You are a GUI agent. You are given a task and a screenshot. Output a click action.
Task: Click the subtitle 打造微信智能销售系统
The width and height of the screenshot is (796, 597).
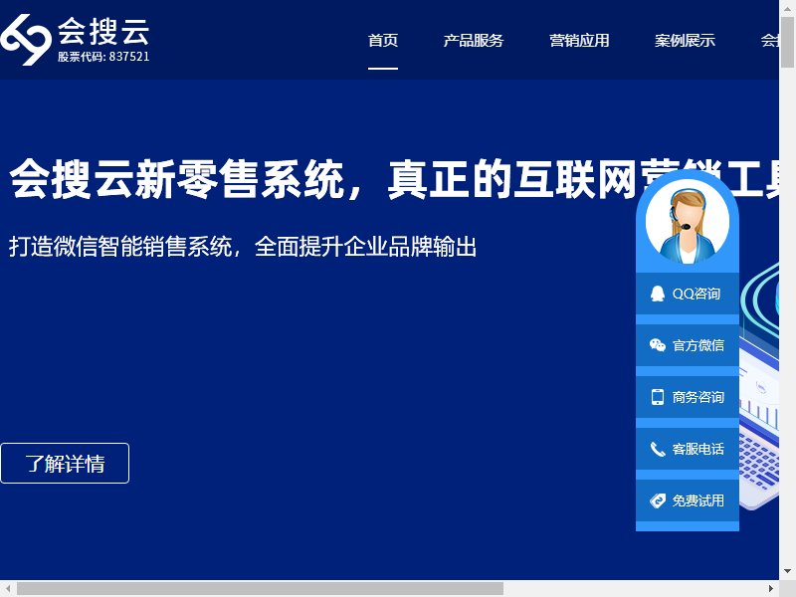[120, 247]
